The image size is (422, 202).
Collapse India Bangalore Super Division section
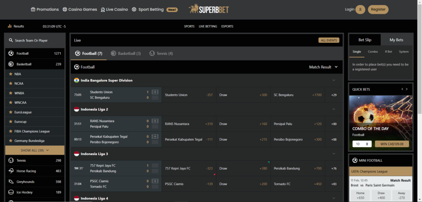334,81
